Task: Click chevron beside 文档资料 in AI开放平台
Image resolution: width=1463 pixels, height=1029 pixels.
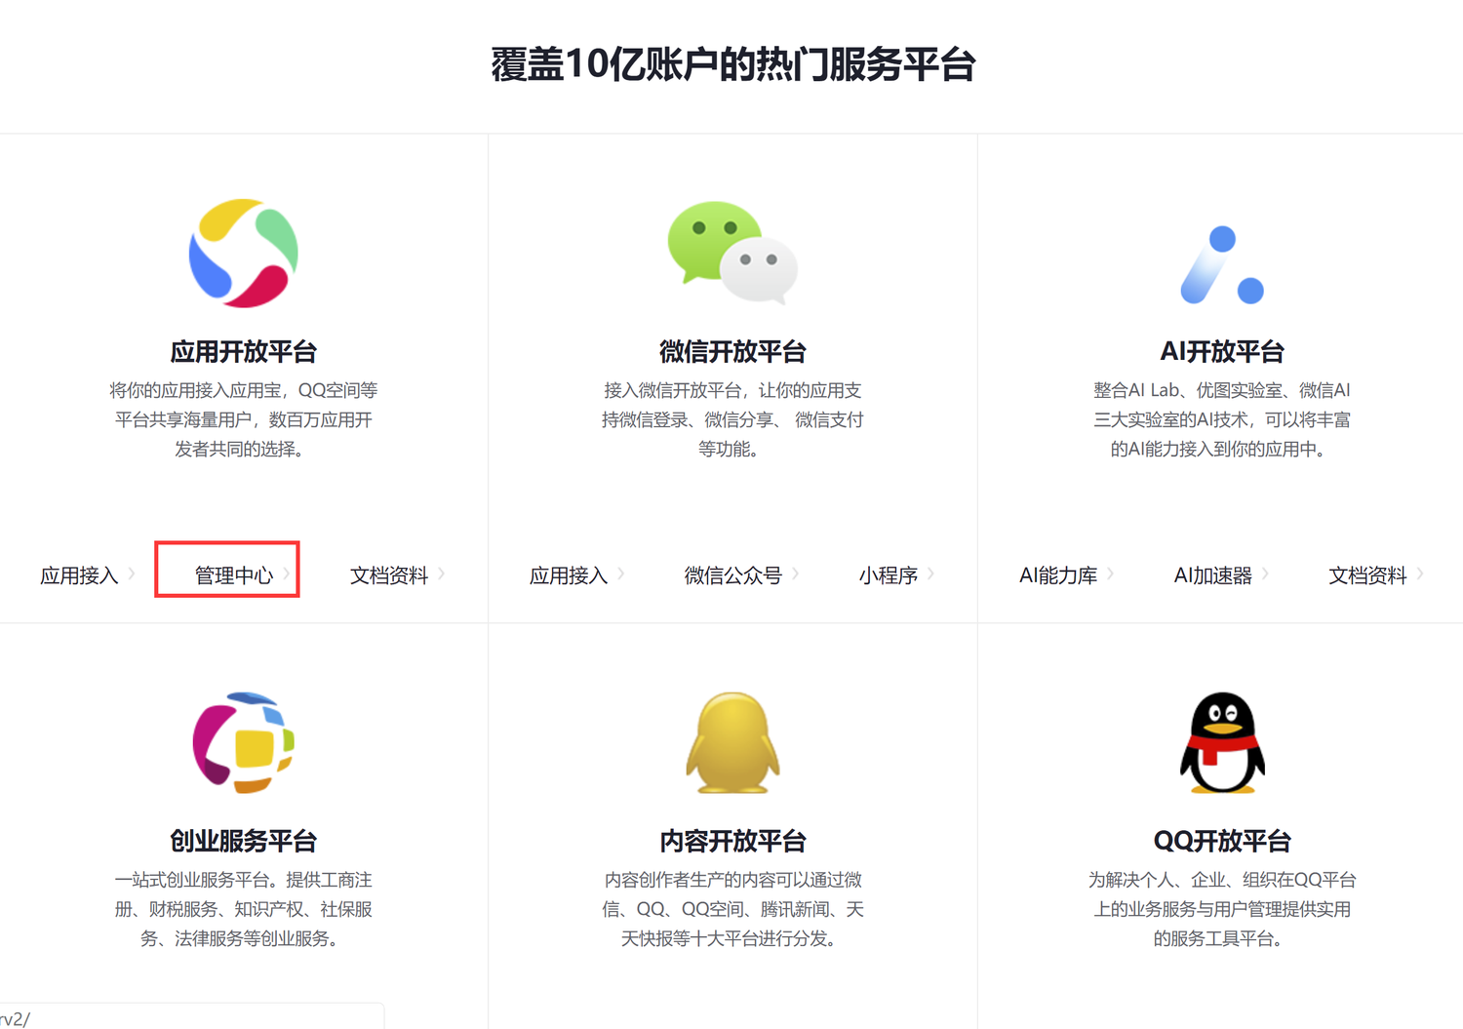Action: point(1419,574)
